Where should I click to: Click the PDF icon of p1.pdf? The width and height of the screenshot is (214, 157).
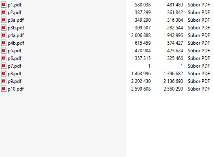[x=4, y=4]
